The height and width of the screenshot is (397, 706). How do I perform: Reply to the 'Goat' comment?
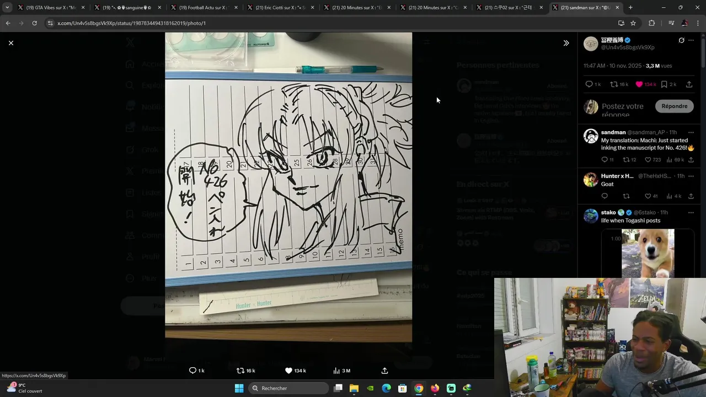click(x=605, y=196)
